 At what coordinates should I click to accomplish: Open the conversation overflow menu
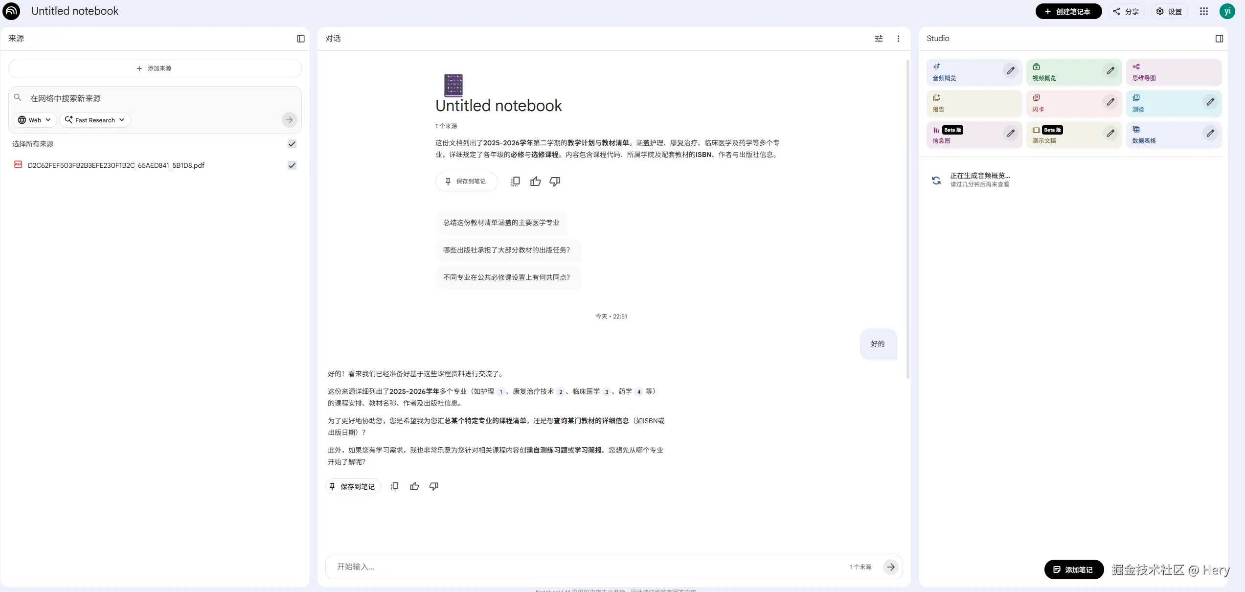pos(898,38)
